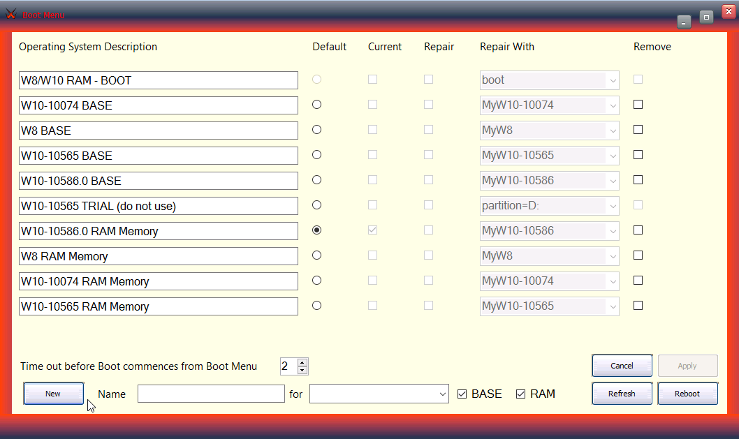Check Remove for W10-10565 RAM Memory
Viewport: 739px width, 439px height.
638,305
